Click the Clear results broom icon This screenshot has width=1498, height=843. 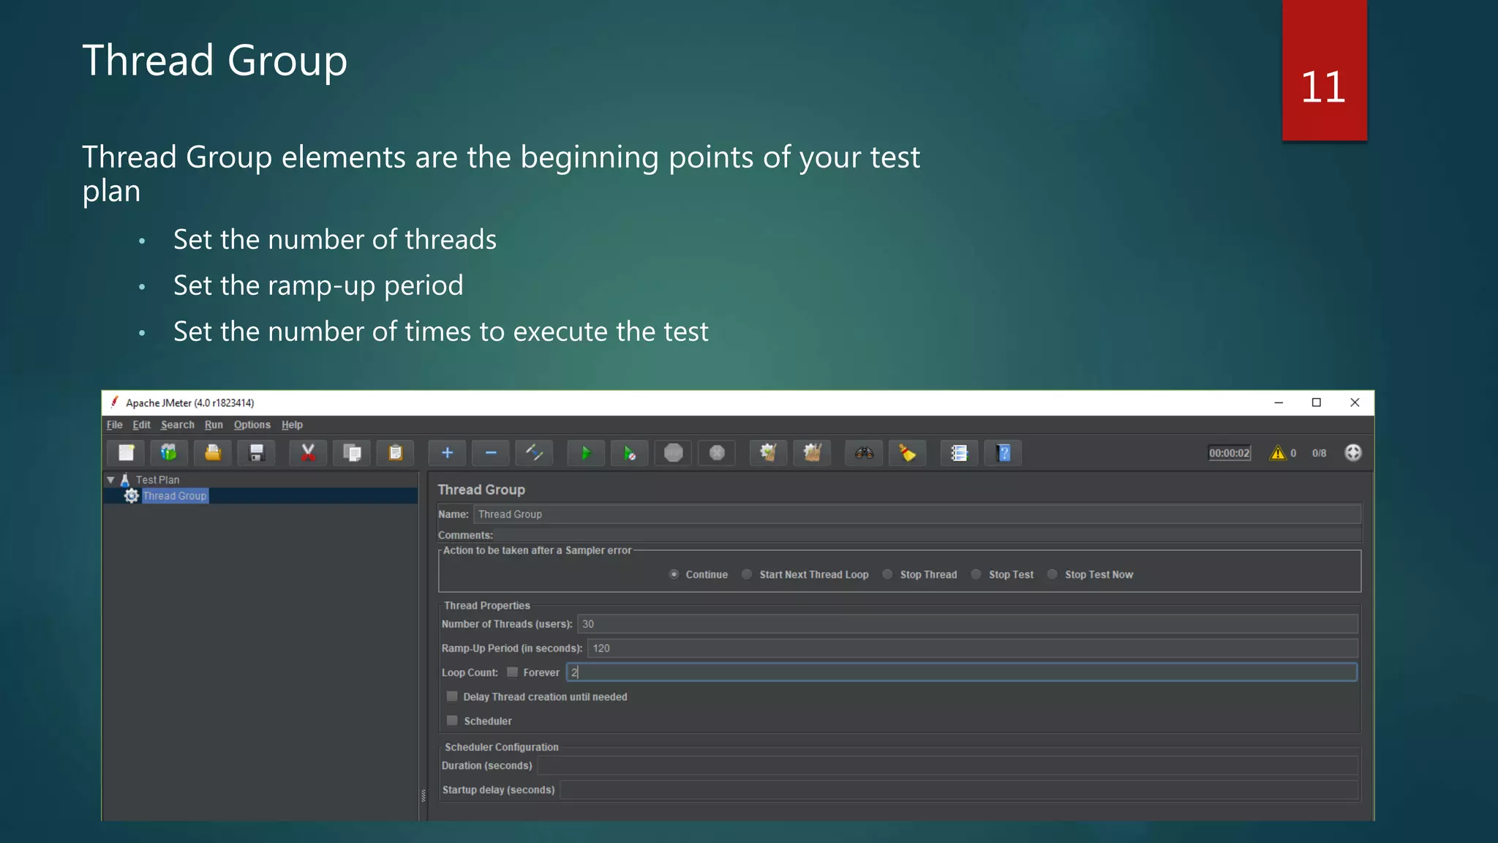[769, 453]
